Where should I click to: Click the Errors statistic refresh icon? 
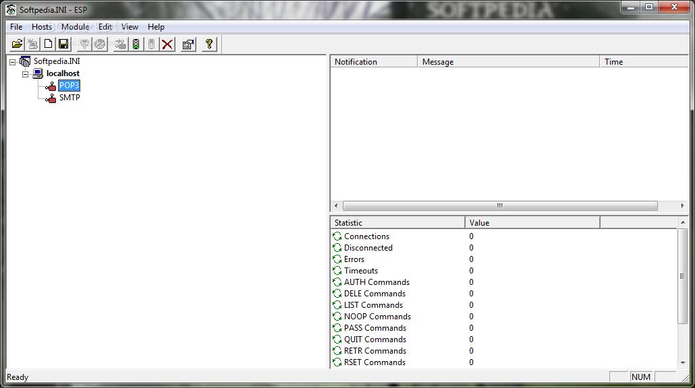point(337,259)
